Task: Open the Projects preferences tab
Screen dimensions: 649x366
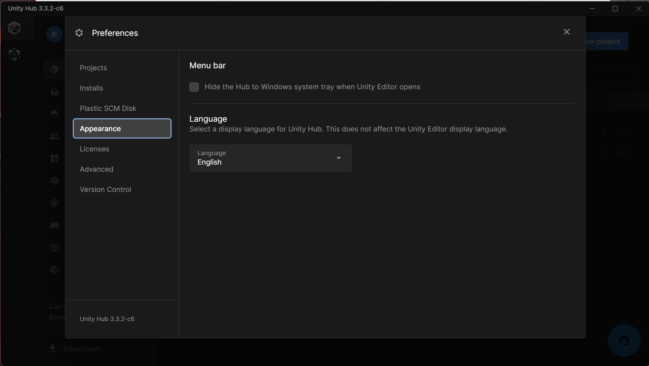Action: pos(122,68)
